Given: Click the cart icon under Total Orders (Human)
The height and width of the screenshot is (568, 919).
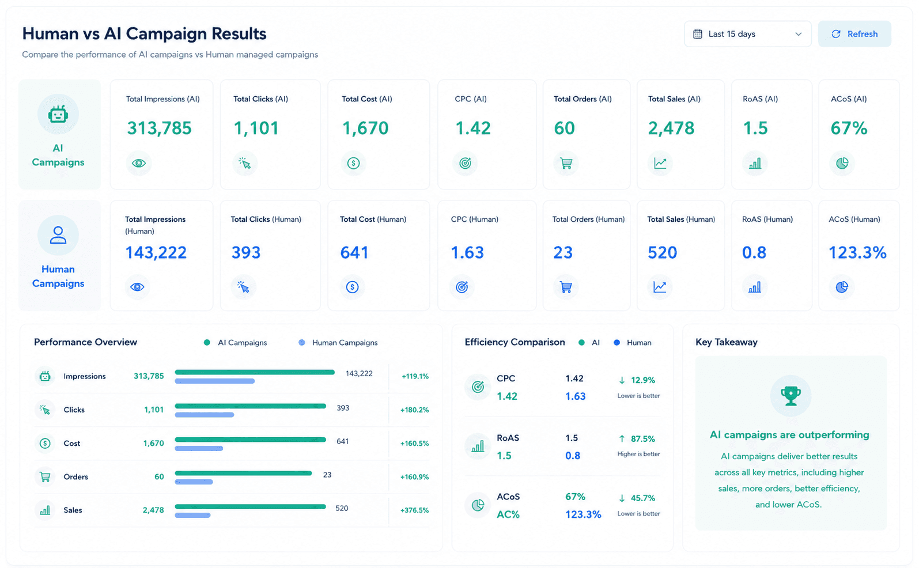Looking at the screenshot, I should [566, 287].
